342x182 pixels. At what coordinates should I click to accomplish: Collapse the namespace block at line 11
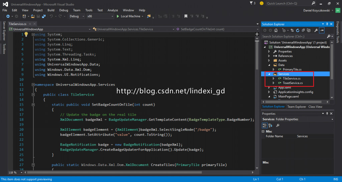pyautogui.click(x=33, y=84)
